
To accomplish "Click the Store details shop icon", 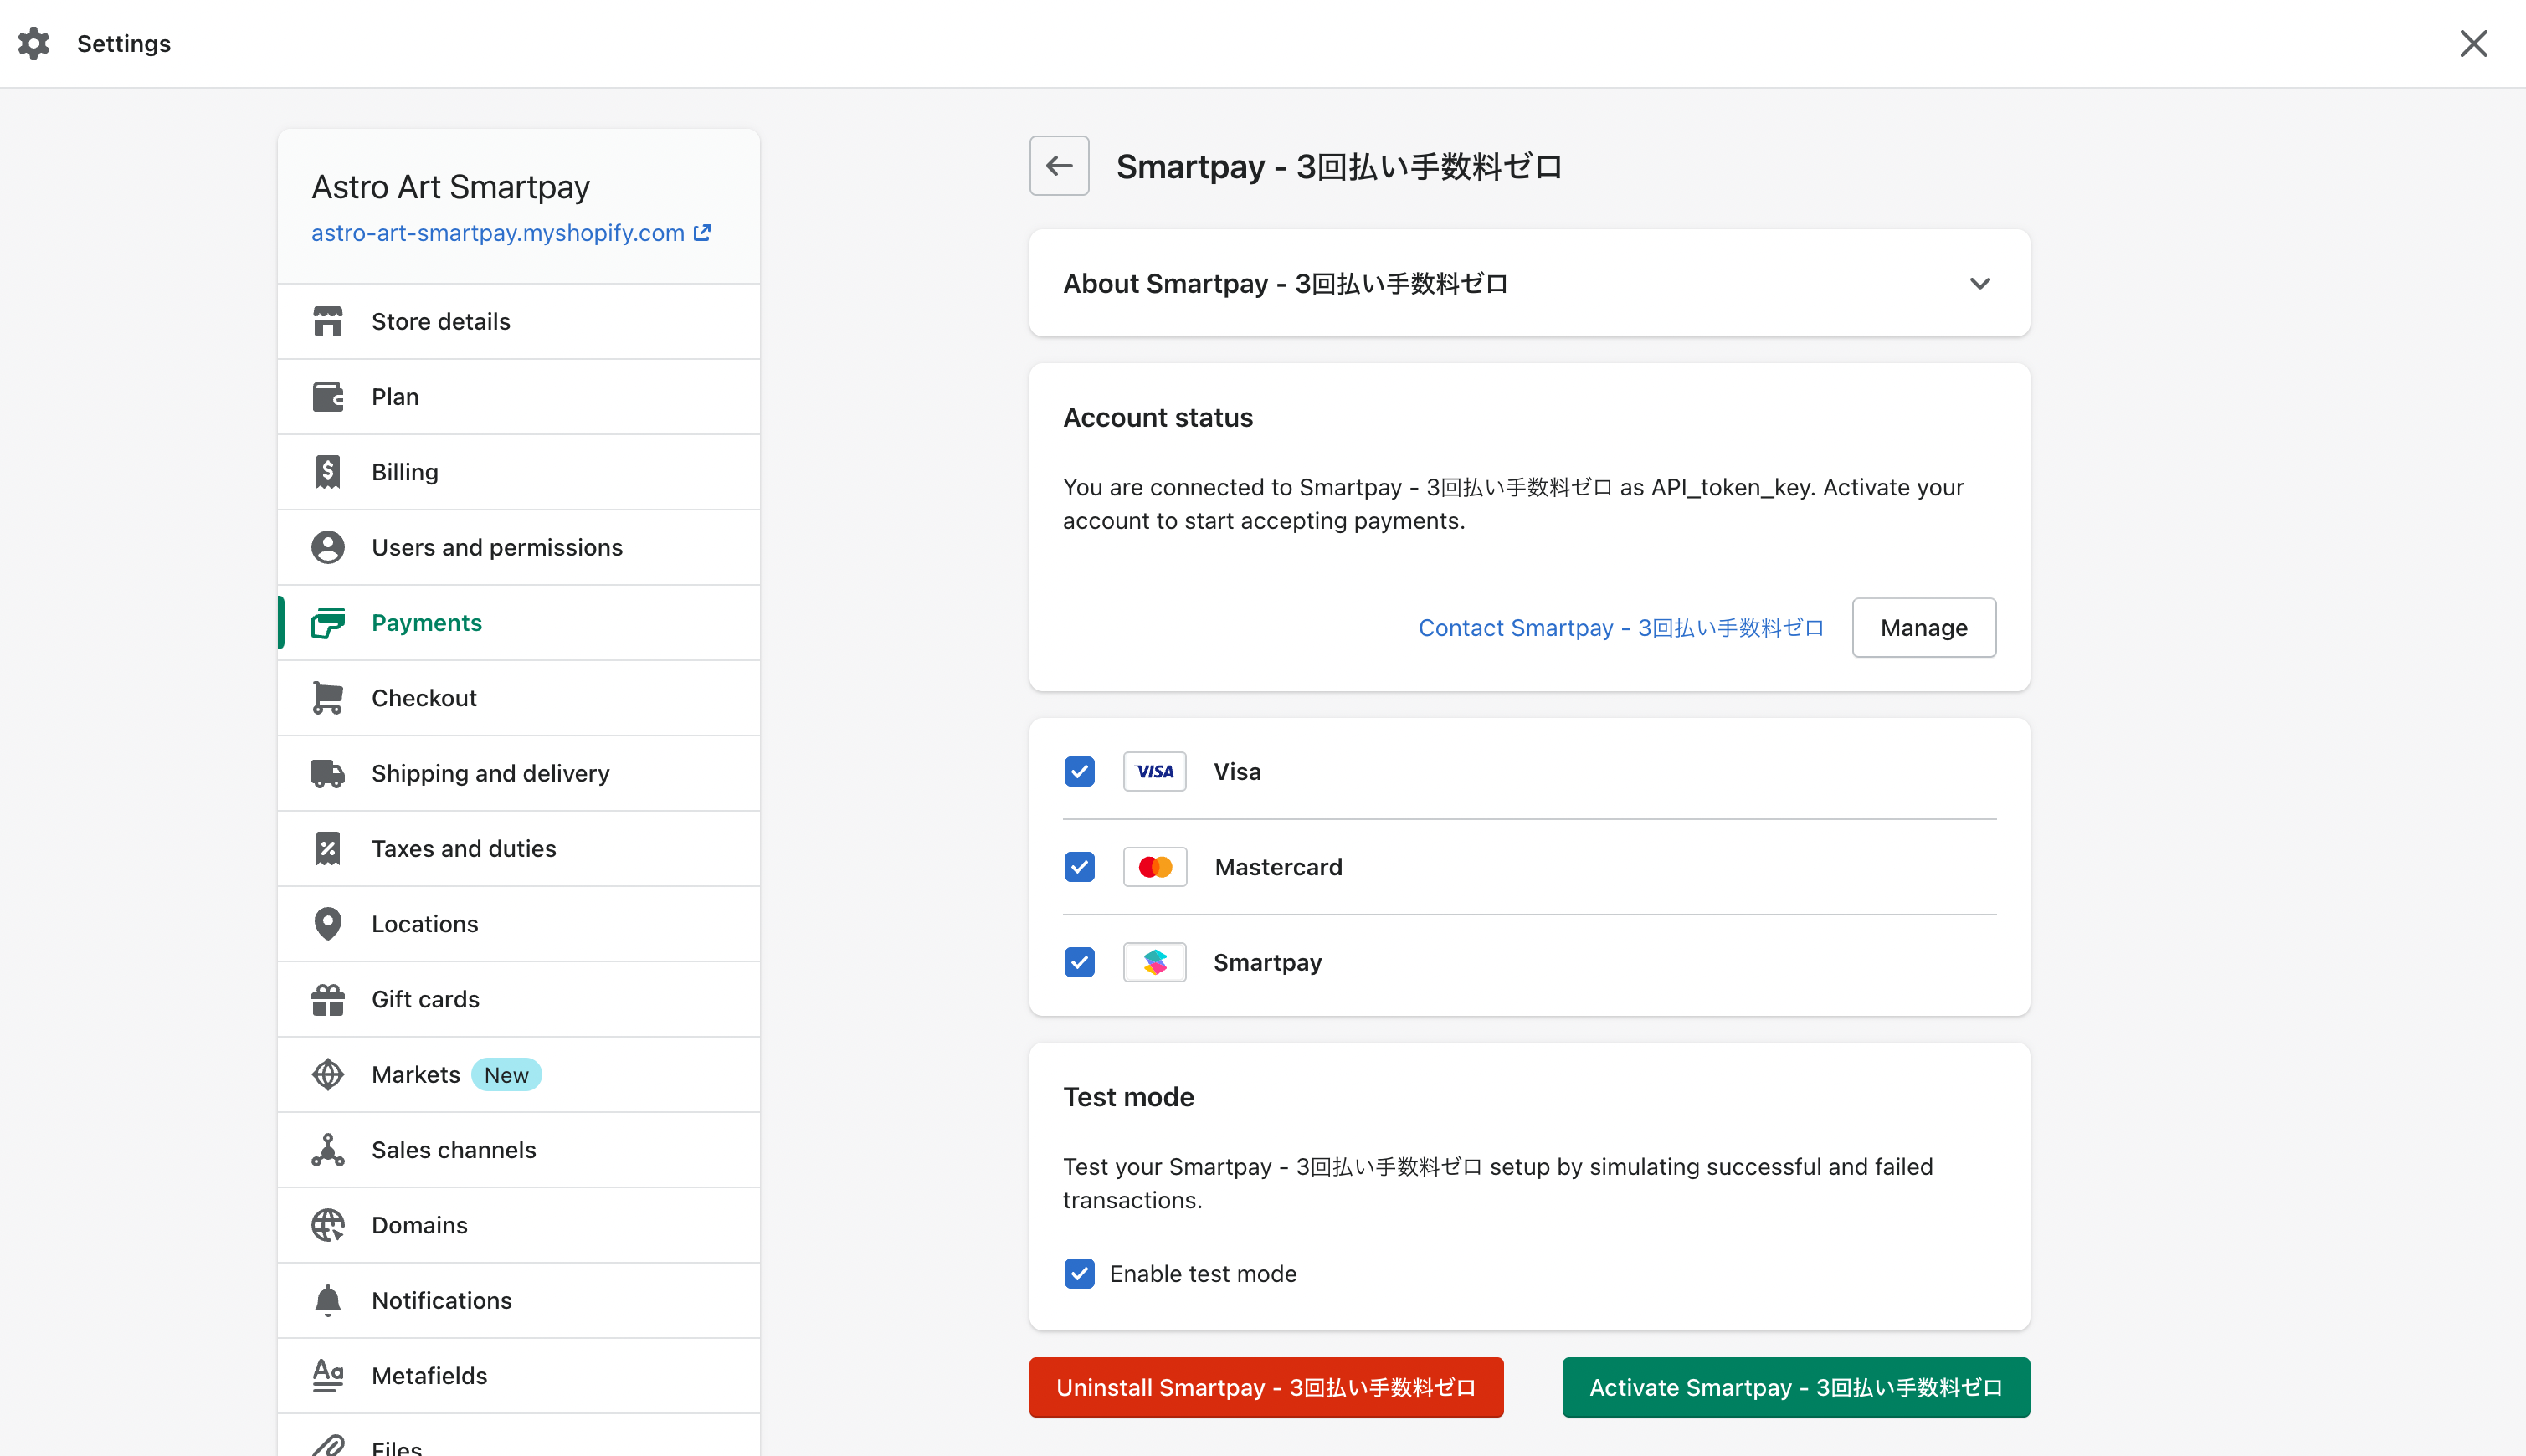I will pos(328,322).
